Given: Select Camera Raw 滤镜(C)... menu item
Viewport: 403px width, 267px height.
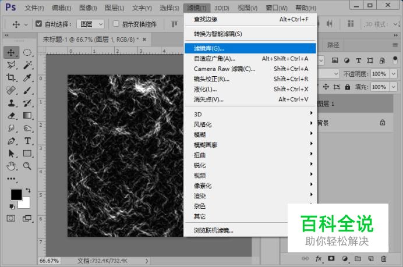Looking at the screenshot, I should [250, 69].
